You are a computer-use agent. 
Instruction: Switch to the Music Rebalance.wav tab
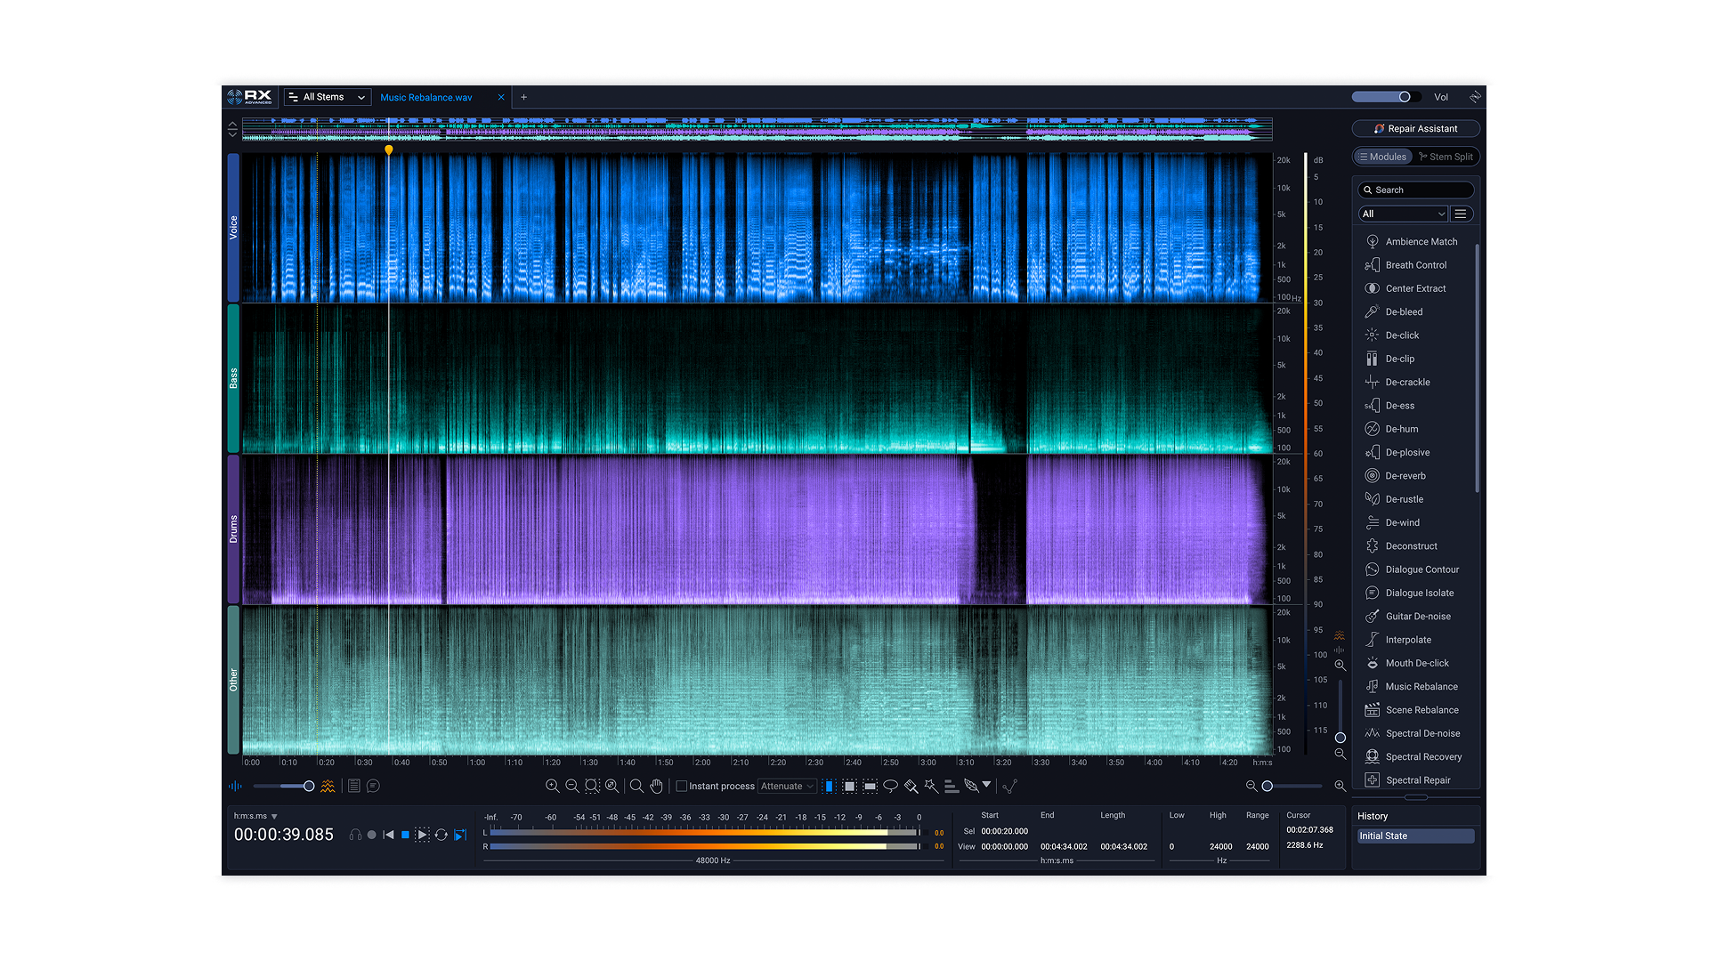[425, 97]
